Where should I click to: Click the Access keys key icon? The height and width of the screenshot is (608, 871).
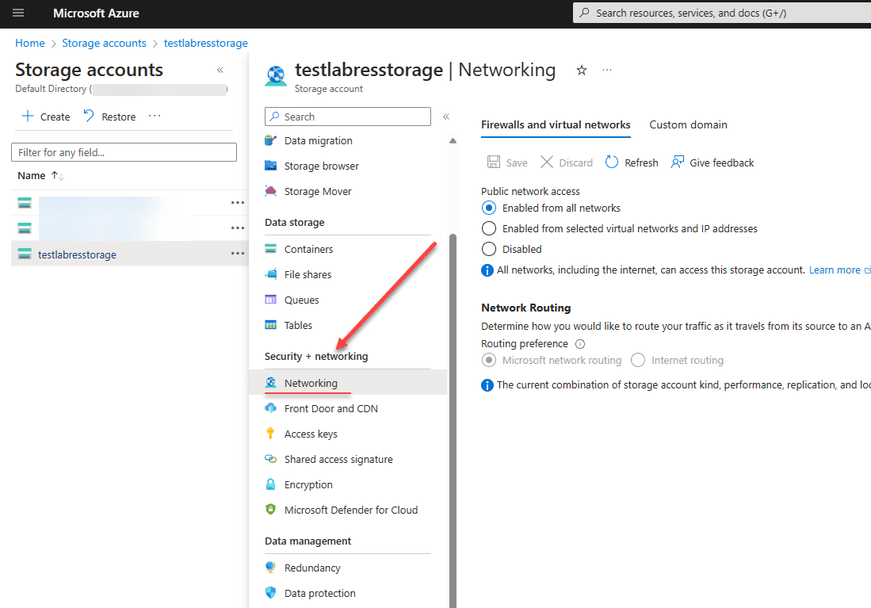(x=270, y=434)
